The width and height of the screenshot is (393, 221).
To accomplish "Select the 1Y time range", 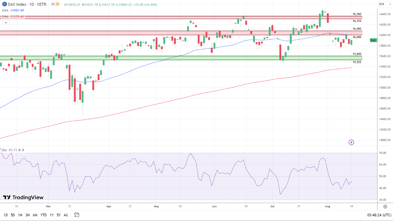I will click(x=52, y=215).
